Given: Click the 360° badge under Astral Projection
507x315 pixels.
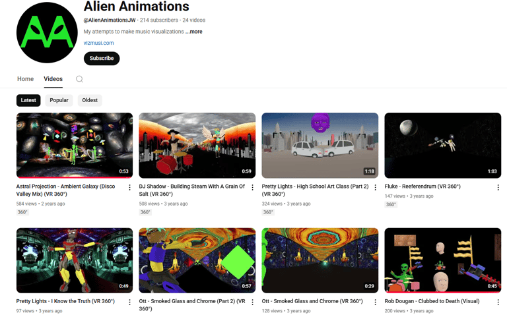Looking at the screenshot, I should click(22, 212).
